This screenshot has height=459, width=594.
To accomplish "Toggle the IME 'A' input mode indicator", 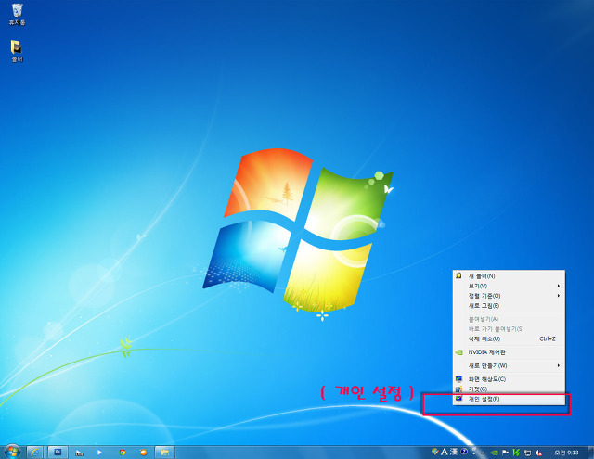I will point(444,452).
